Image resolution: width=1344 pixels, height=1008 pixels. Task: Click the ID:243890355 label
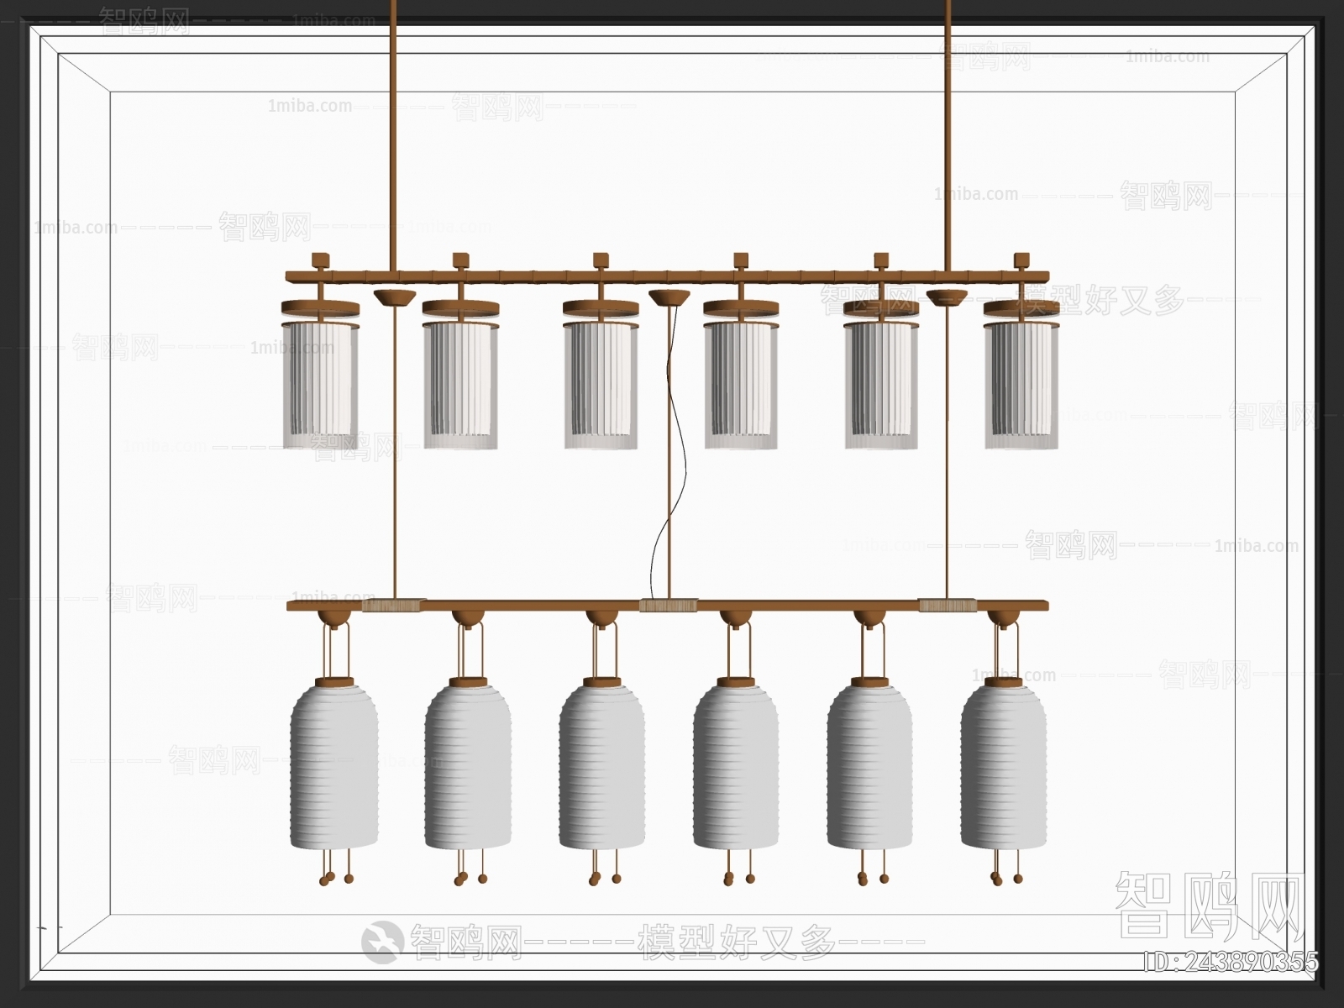pos(1231,962)
